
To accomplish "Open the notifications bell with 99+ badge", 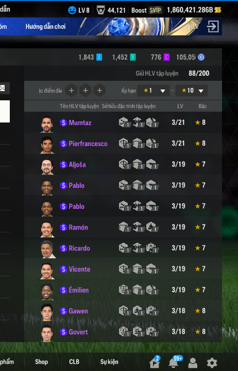I will click(x=175, y=362).
